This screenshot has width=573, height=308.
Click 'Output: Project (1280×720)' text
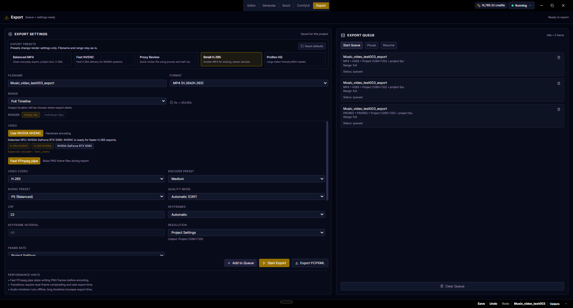(185, 239)
